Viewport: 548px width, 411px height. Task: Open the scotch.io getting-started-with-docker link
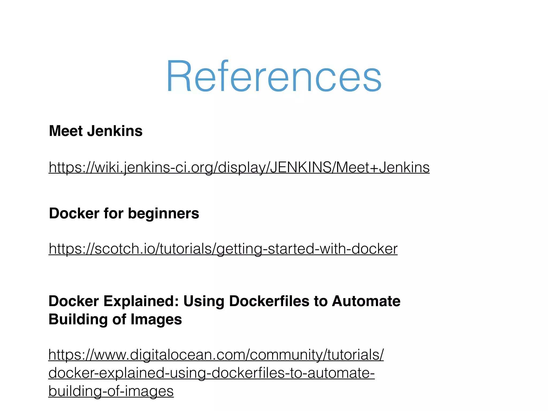click(x=223, y=249)
